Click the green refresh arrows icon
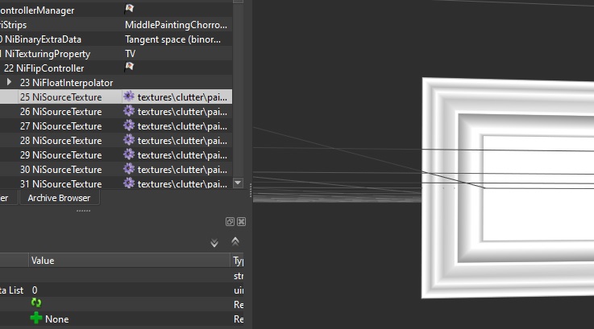This screenshot has width=594, height=329. coord(36,302)
